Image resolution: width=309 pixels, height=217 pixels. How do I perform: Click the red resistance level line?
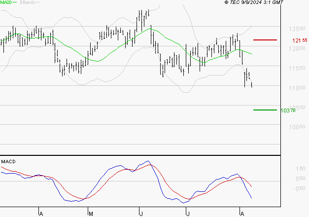265,40
